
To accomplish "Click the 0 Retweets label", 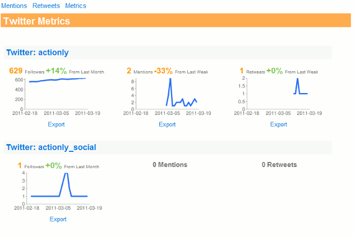I will click(x=279, y=164).
